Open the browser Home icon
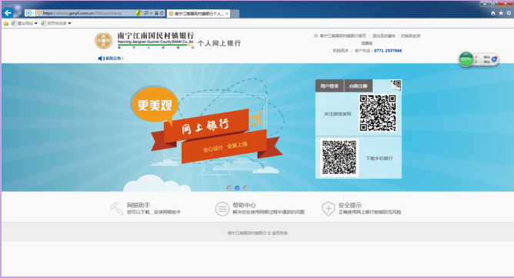The image size is (514, 278). [x=493, y=13]
